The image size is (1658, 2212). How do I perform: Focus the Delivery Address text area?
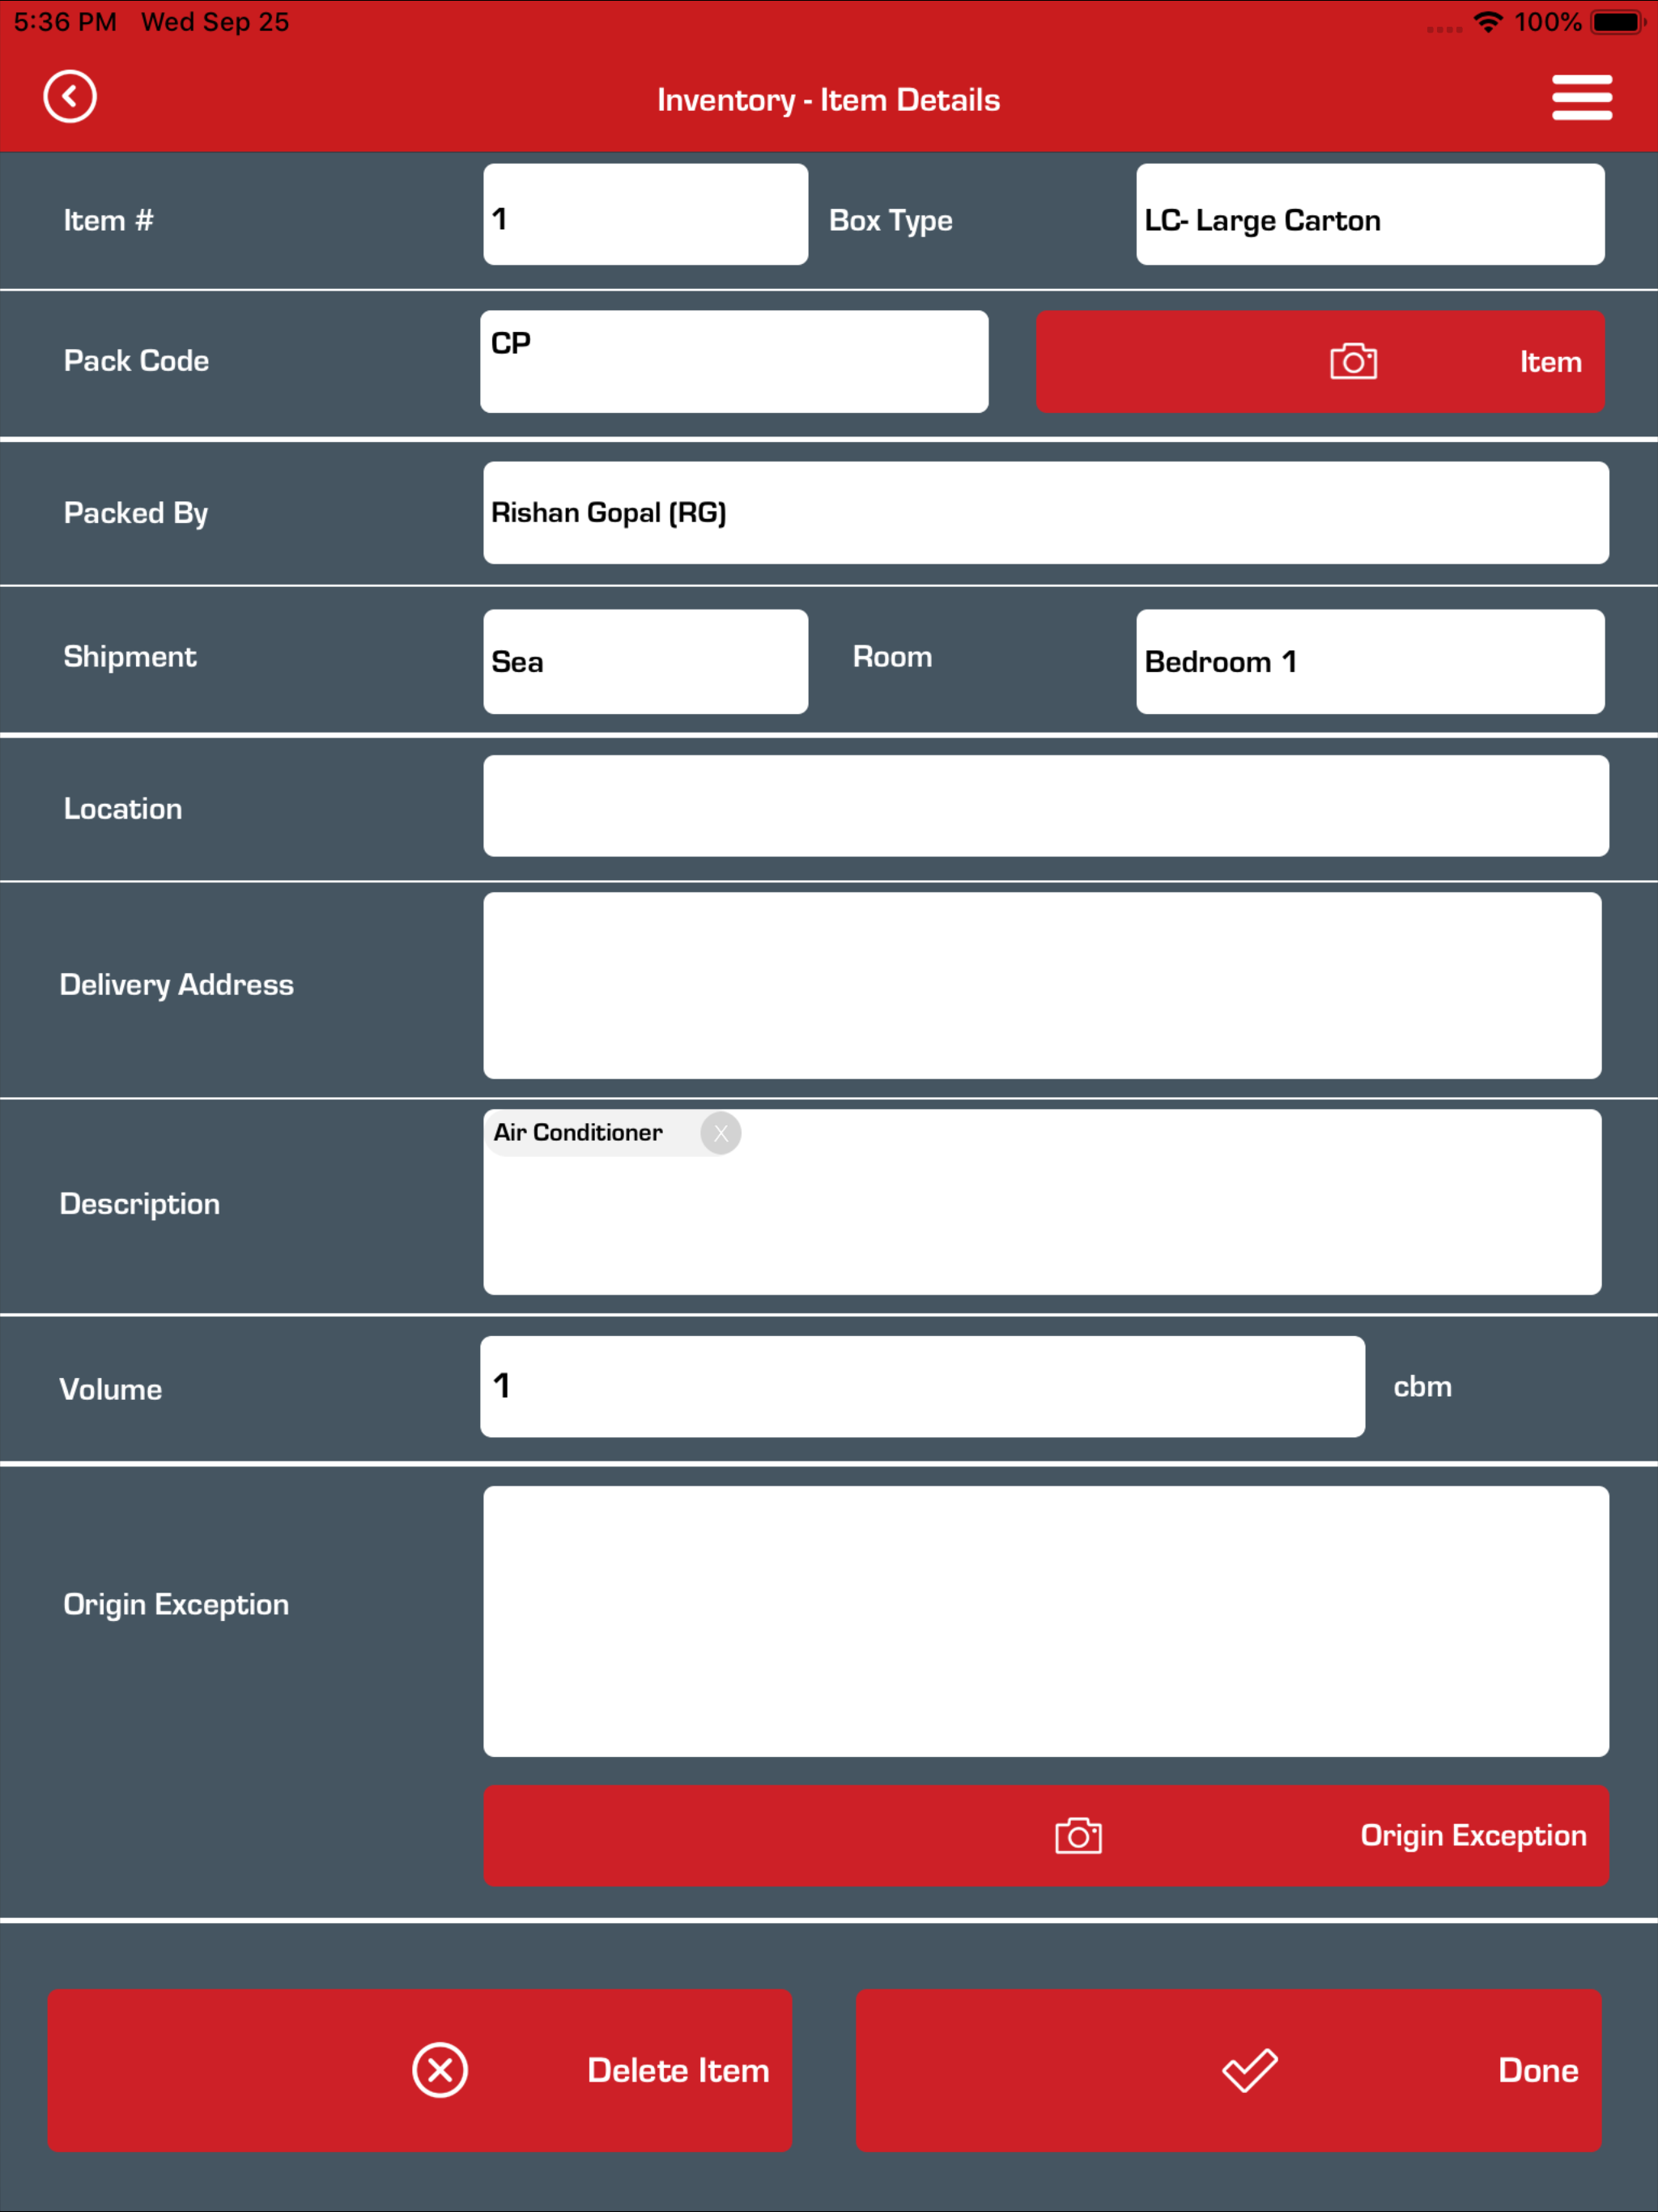click(1042, 986)
